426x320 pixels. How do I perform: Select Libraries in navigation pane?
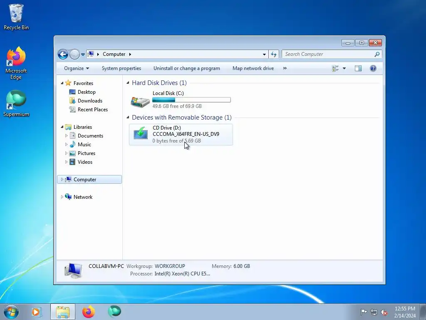tap(83, 127)
